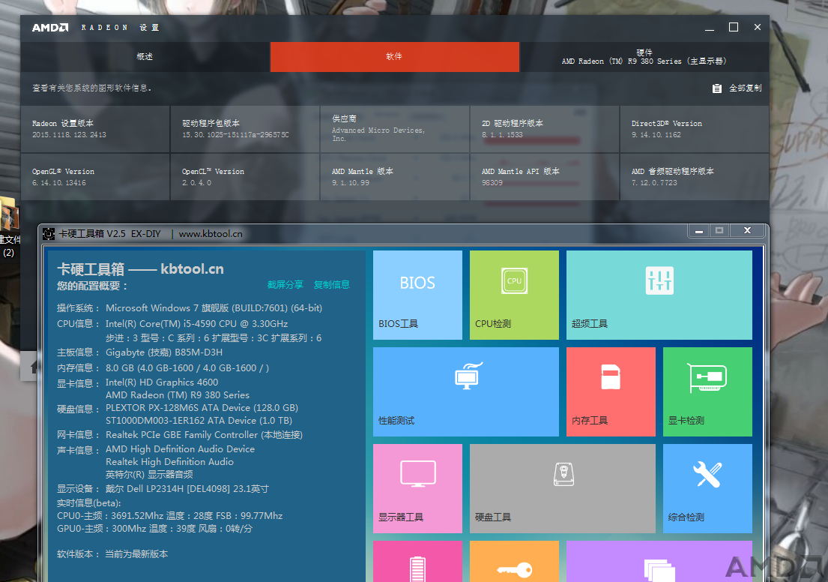Open the BIOS工具 tile
This screenshot has height=582, width=828.
(x=417, y=295)
